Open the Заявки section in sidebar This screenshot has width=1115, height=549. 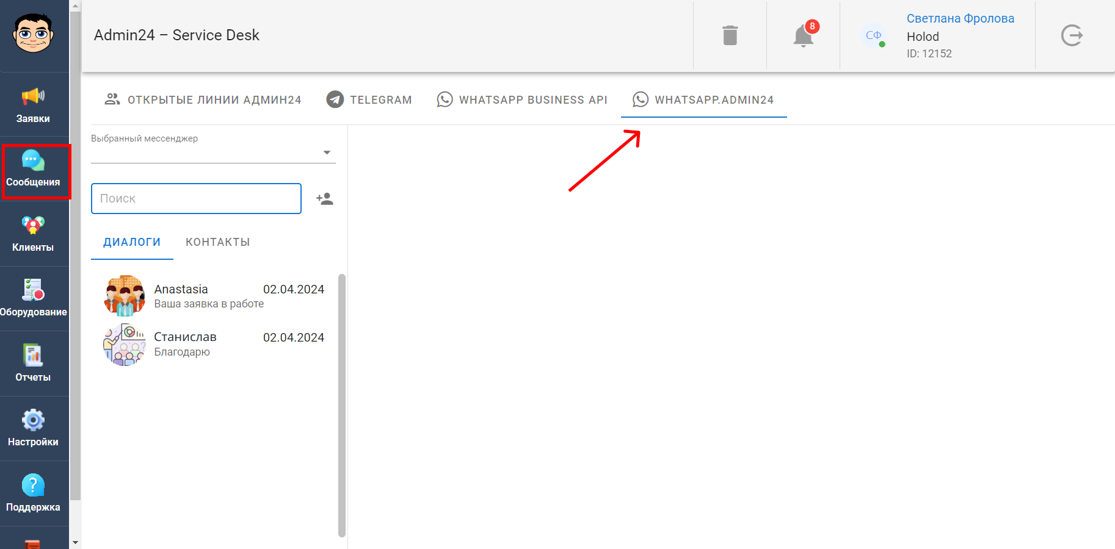pos(34,105)
